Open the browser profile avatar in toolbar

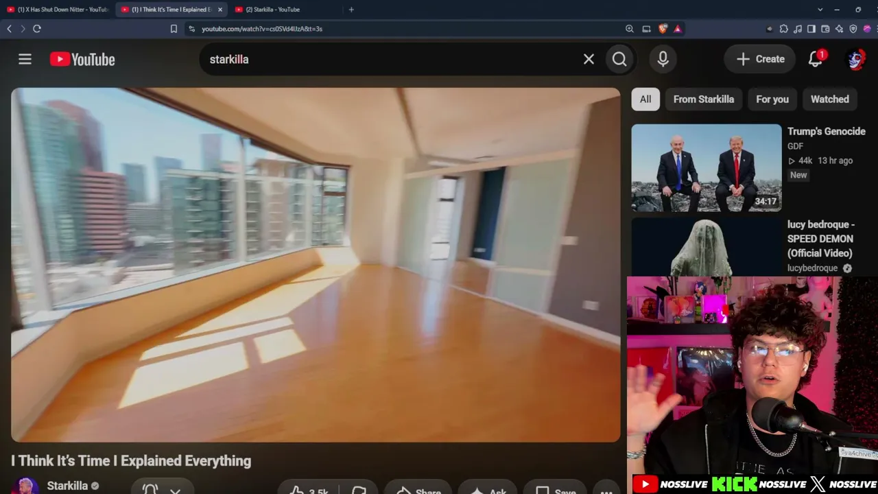pos(867,29)
